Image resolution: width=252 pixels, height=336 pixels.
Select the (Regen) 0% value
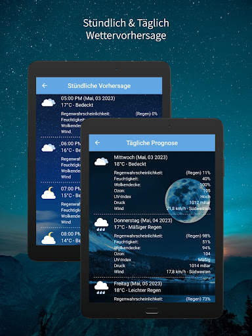146,114
